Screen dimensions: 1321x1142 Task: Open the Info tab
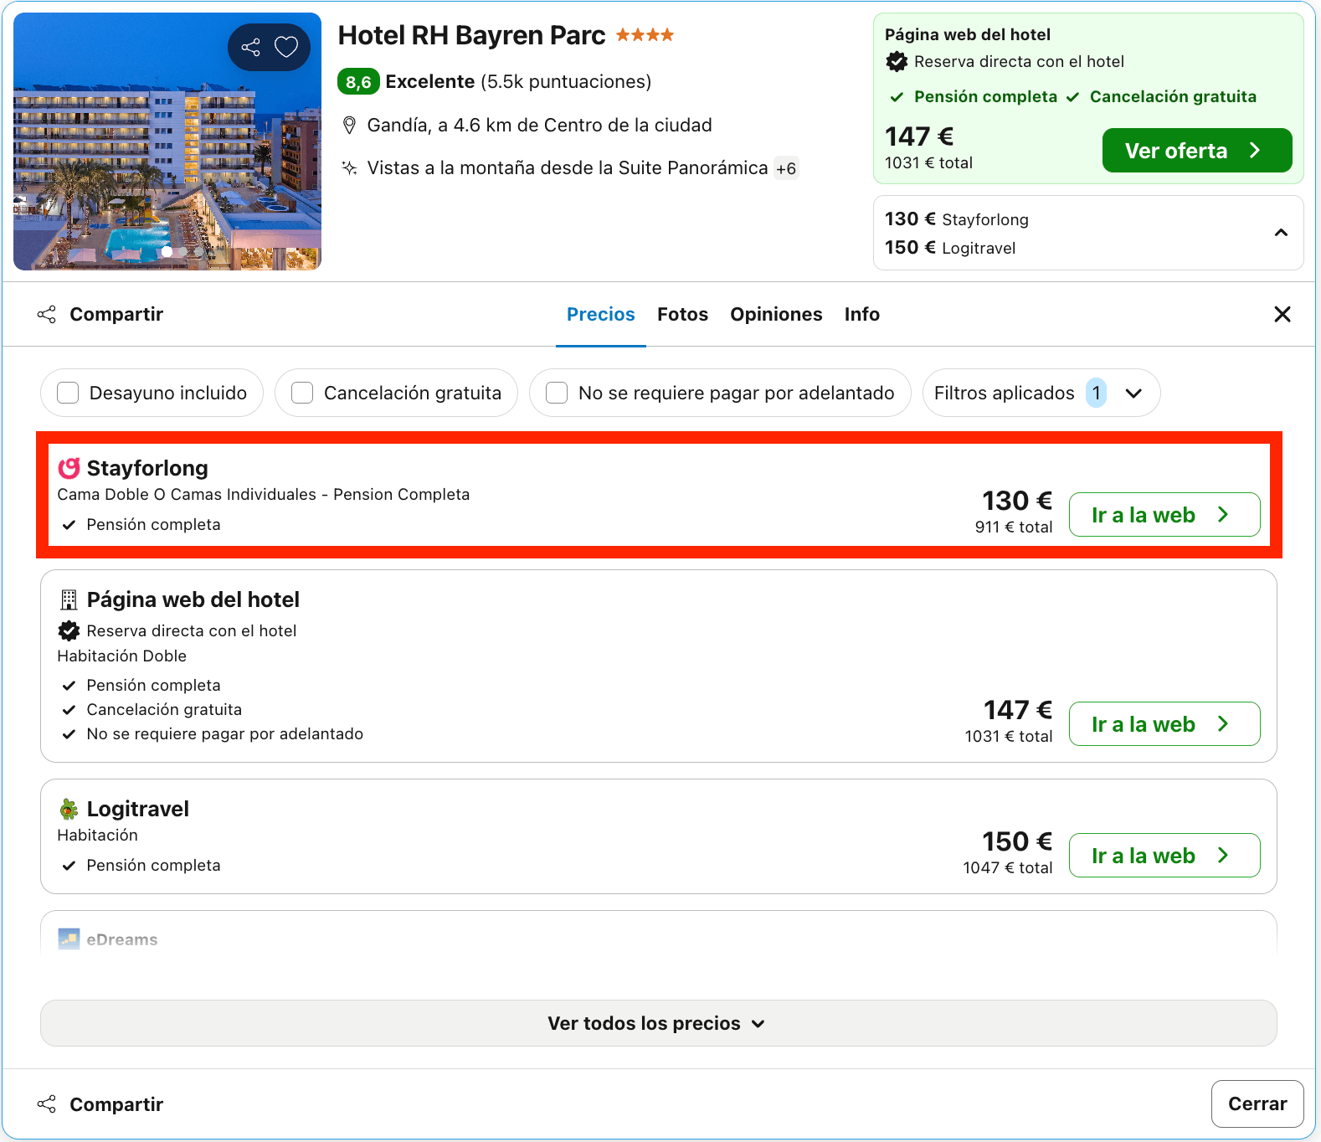click(862, 315)
